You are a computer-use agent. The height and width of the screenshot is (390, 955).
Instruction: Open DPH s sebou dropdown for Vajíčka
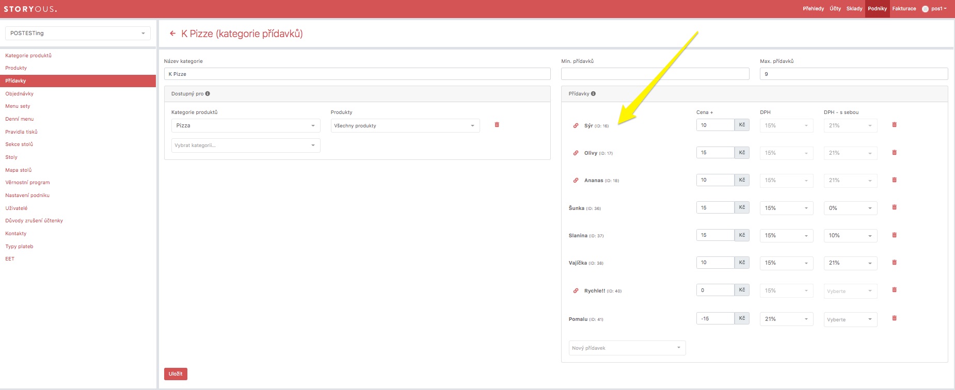[x=851, y=263]
